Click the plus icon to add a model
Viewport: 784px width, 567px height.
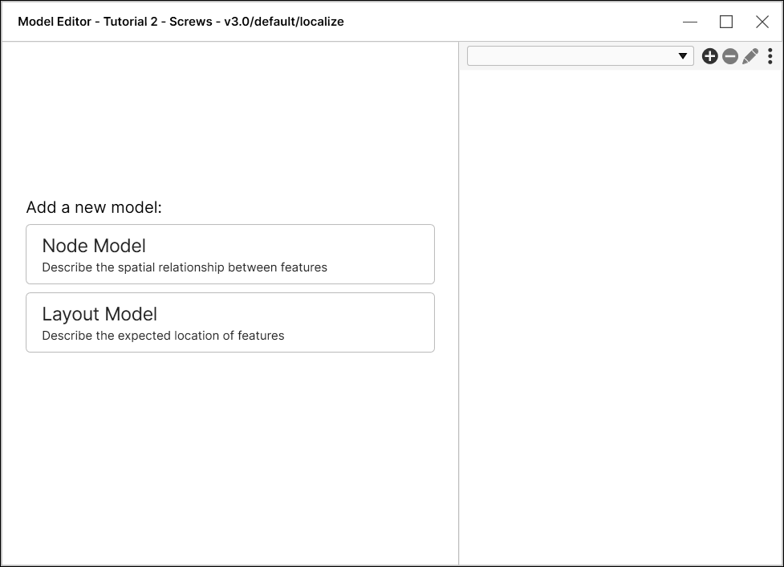(x=709, y=56)
